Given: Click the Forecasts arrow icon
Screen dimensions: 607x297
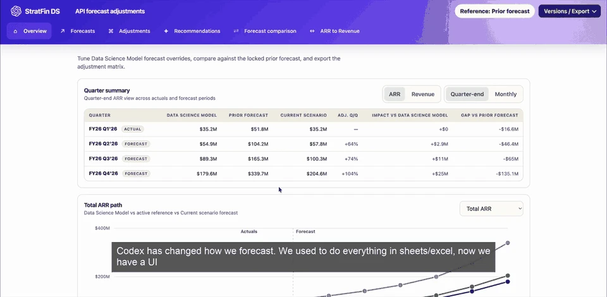Looking at the screenshot, I should tap(63, 31).
